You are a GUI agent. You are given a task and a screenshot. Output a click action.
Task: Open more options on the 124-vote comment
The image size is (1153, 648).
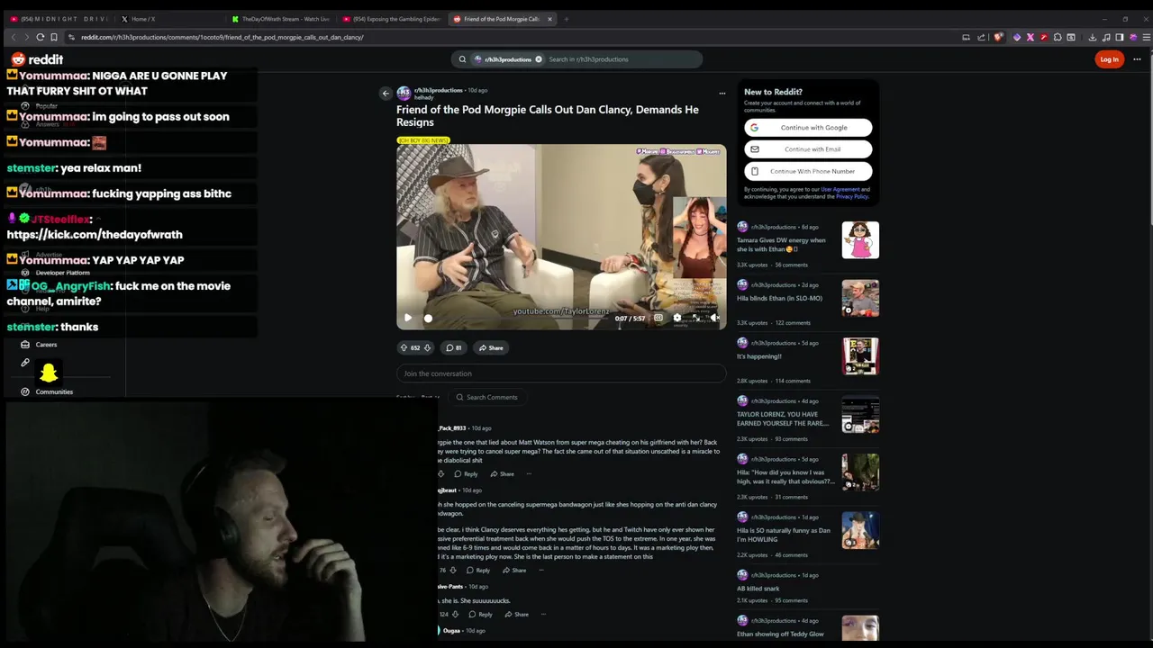pos(543,614)
